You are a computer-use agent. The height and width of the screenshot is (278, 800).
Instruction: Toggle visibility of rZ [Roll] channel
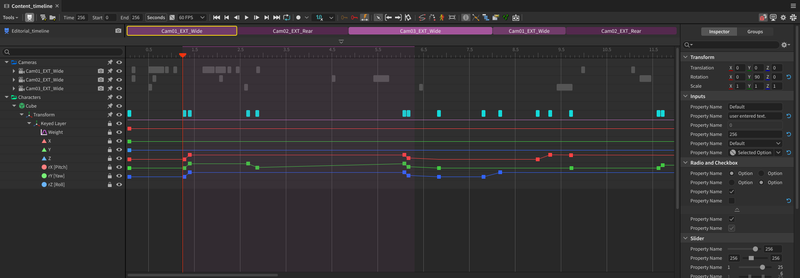pos(119,185)
